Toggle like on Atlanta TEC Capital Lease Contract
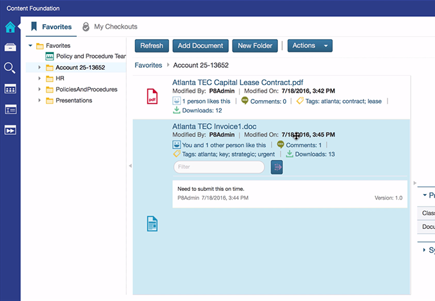Image resolution: width=435 pixels, height=301 pixels. point(176,101)
